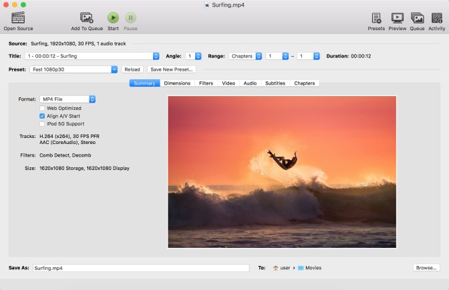Click the surfing preview image

tap(282, 172)
